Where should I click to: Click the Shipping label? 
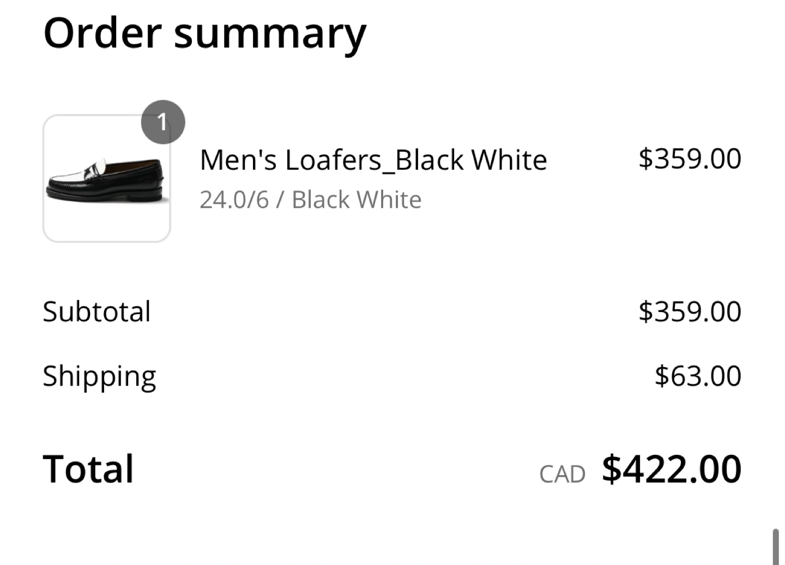(99, 377)
